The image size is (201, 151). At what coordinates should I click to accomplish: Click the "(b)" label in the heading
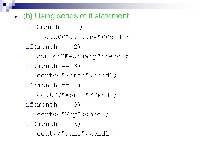pos(28,16)
